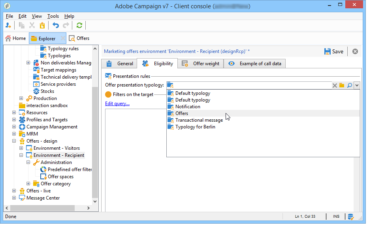Choose Typology for Berlin
The width and height of the screenshot is (369, 228).
pos(263,127)
